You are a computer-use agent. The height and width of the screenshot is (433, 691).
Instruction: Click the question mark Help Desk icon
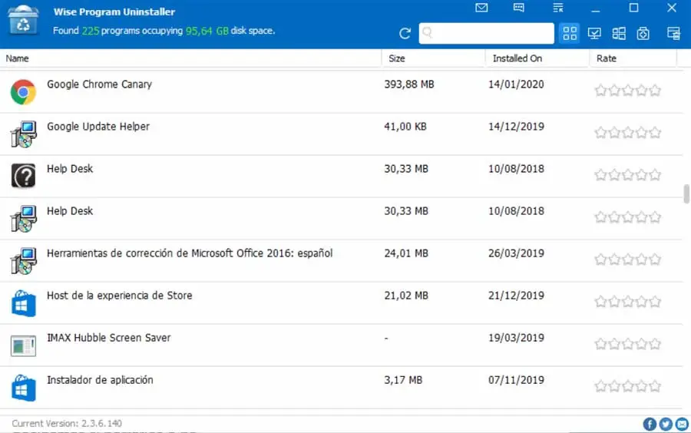tap(23, 176)
